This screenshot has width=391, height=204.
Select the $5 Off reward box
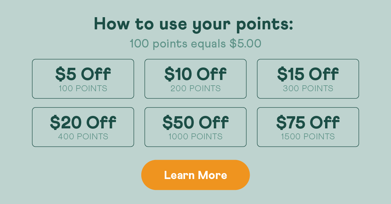click(83, 79)
